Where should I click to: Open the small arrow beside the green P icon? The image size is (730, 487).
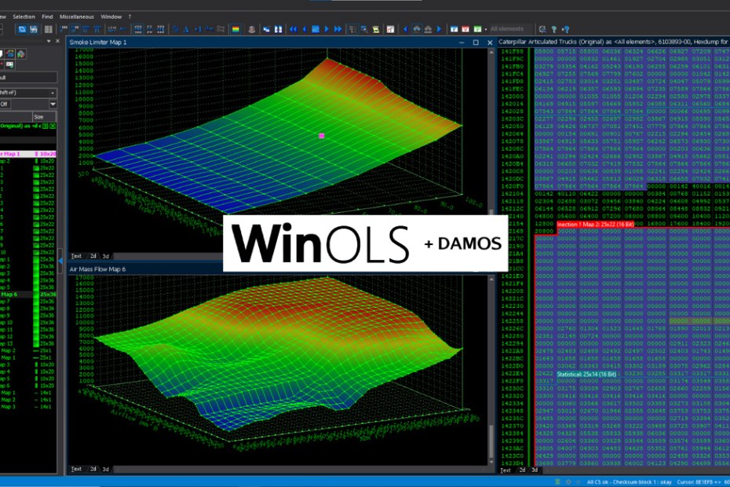486,29
